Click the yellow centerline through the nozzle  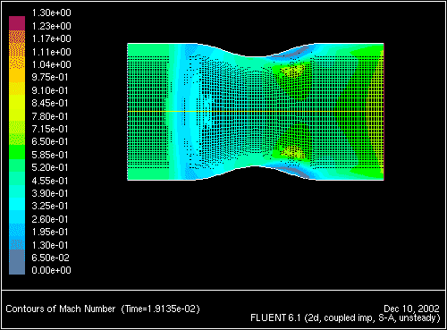coord(256,112)
